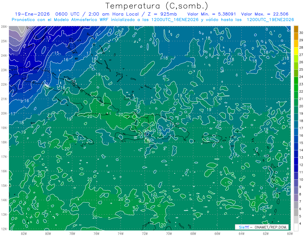The width and height of the screenshot is (308, 237).
Task: Click the '19N' latitude axis label
Action: [x=4, y=128]
